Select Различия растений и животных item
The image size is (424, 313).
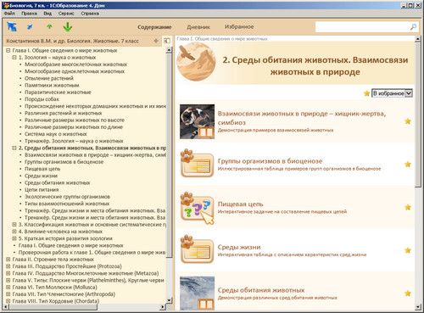tap(64, 113)
